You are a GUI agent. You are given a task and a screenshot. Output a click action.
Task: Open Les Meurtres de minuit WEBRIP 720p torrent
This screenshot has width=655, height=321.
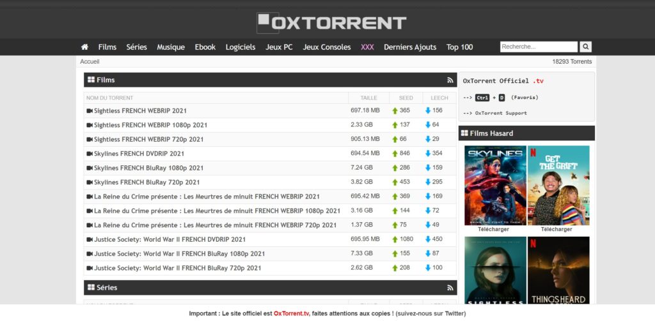pos(215,225)
